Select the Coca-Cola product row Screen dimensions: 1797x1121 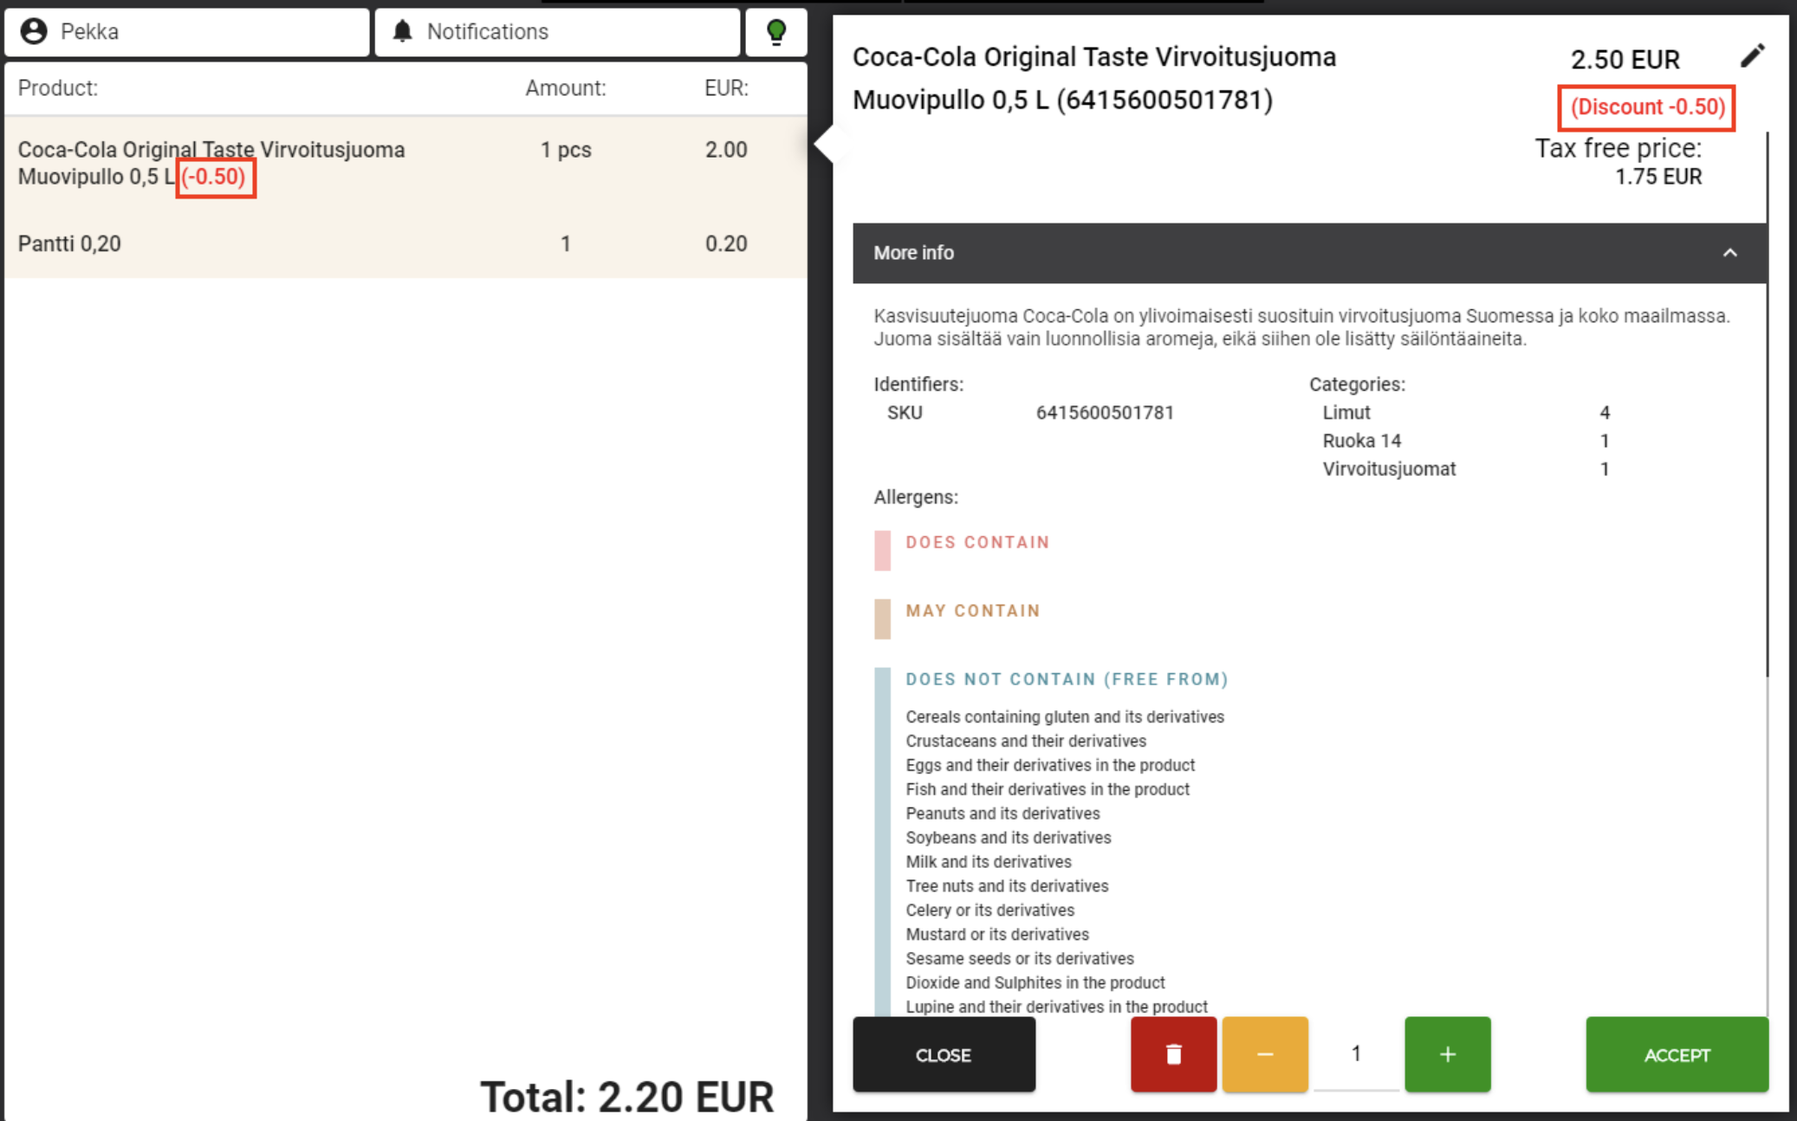click(347, 165)
